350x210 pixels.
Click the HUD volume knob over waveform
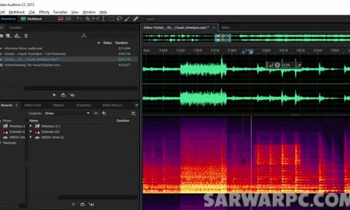pos(277,65)
